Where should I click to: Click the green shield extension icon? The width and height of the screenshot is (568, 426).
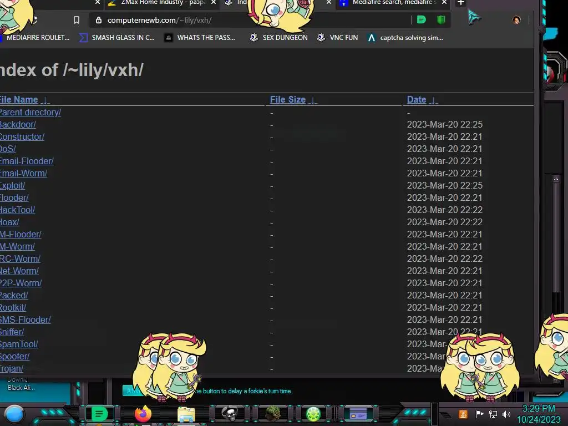click(x=441, y=19)
